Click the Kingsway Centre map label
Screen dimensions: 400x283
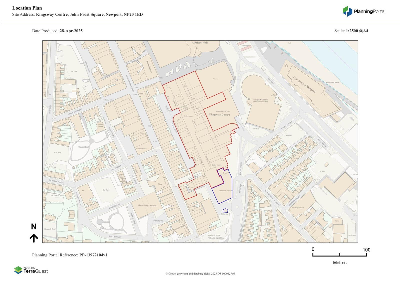point(219,114)
